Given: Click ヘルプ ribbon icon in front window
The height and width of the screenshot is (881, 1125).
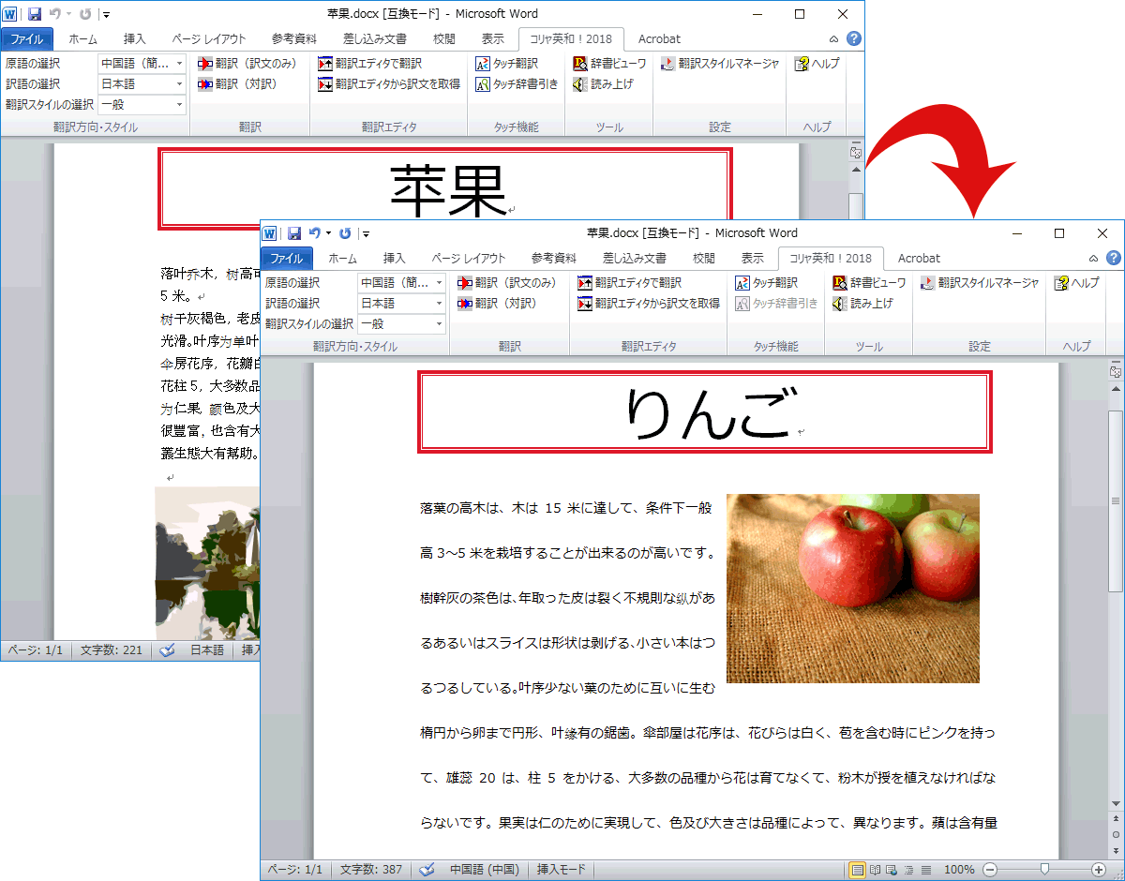Looking at the screenshot, I should (1061, 283).
